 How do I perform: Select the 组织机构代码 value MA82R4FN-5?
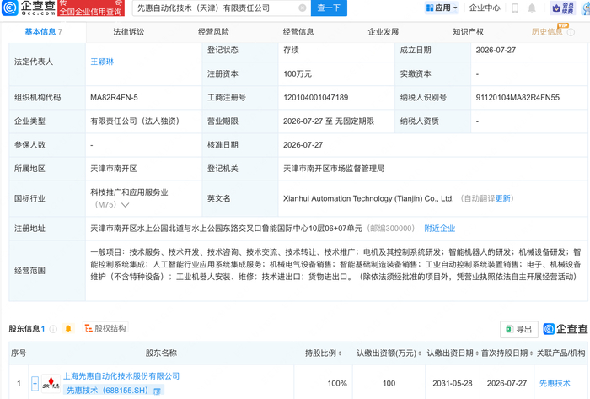(114, 98)
